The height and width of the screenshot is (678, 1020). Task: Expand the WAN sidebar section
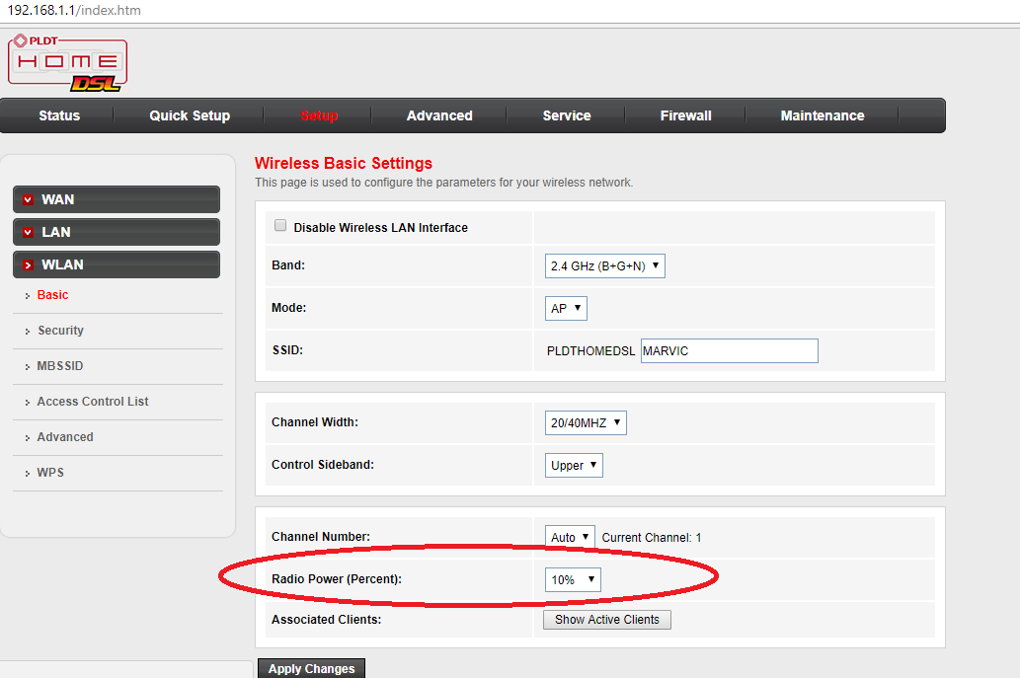tap(117, 199)
